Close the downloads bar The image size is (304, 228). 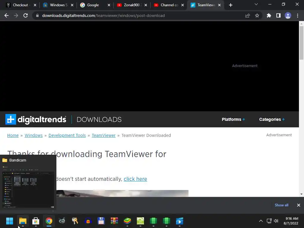(299, 205)
